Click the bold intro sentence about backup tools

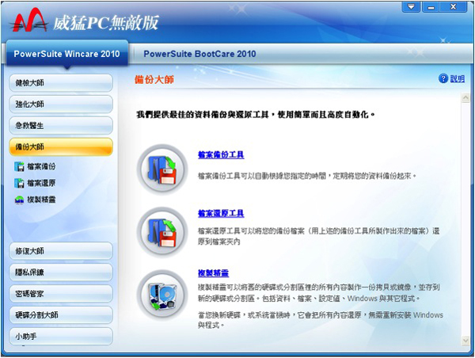click(x=256, y=115)
